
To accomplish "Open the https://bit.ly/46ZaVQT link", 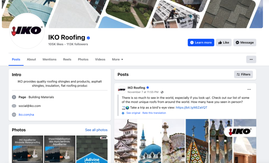I will click(x=192, y=107).
